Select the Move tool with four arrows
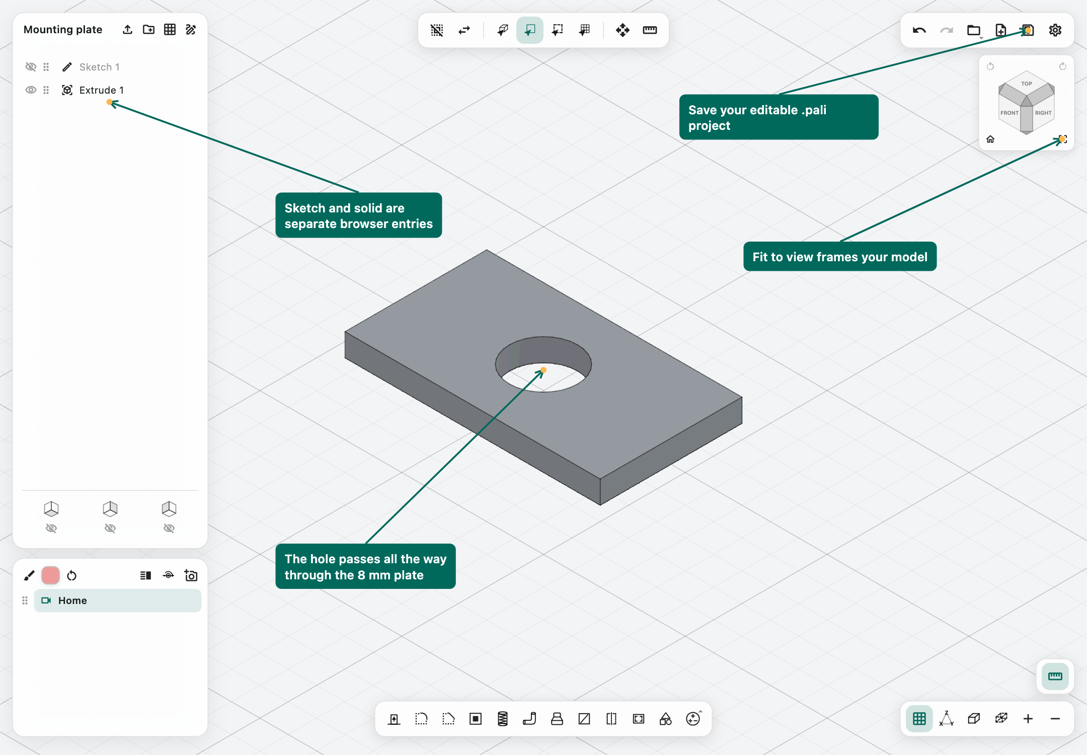The image size is (1087, 755). click(623, 30)
